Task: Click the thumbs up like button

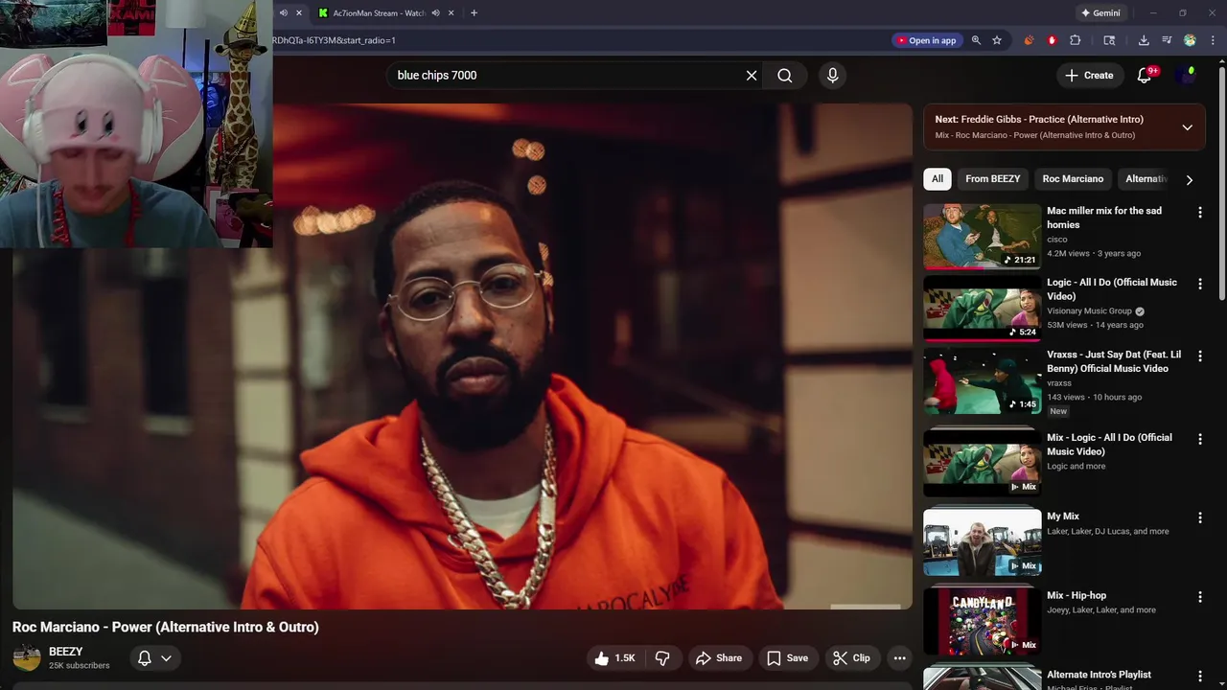Action: (x=614, y=658)
